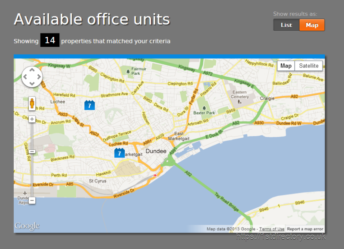
Task: Click the Dundee railway station icon
Action: (x=155, y=176)
